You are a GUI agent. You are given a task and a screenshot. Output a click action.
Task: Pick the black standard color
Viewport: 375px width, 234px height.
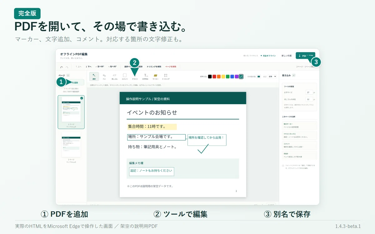(210, 76)
